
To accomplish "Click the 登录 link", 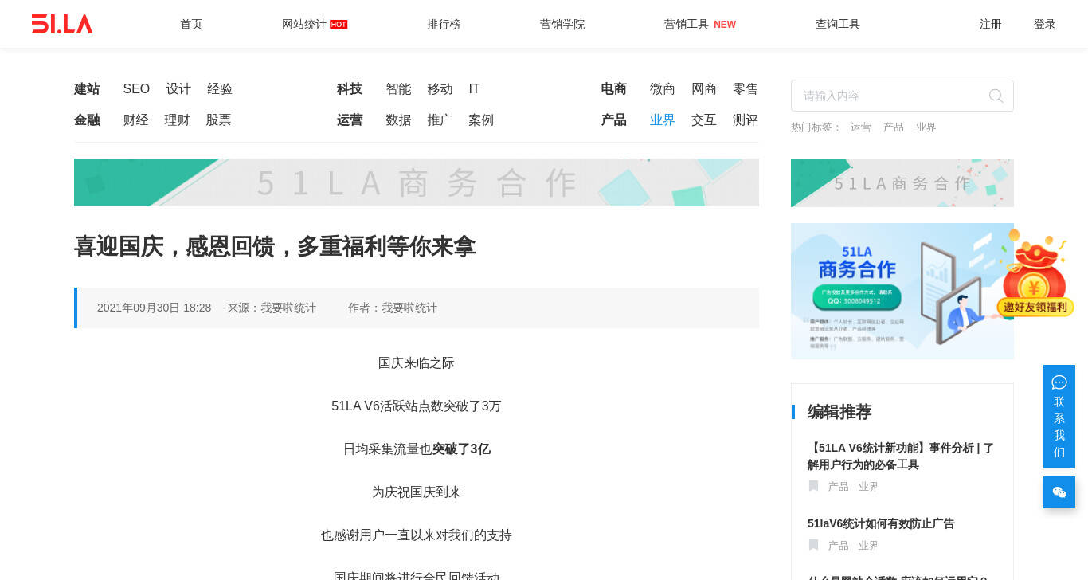I will [x=1045, y=24].
